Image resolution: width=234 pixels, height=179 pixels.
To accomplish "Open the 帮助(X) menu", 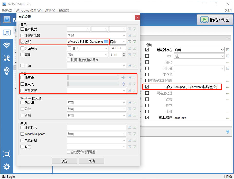I will click(x=64, y=11).
